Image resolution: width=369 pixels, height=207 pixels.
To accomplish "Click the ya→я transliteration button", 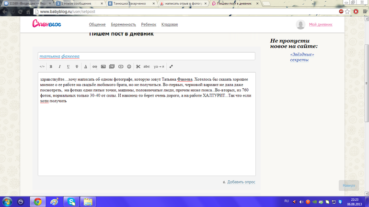I will [x=159, y=66].
